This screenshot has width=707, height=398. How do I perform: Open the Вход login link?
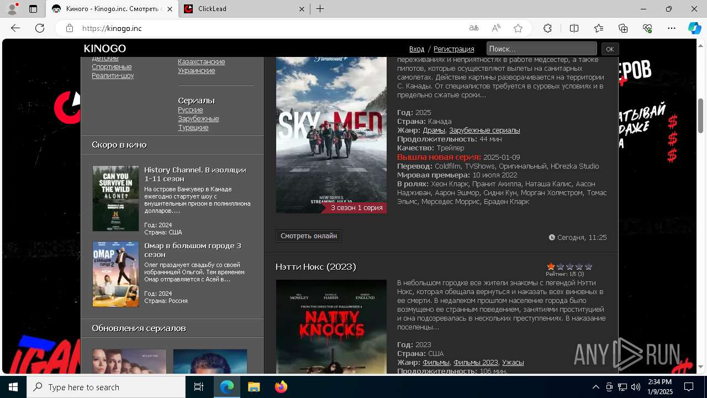click(416, 49)
